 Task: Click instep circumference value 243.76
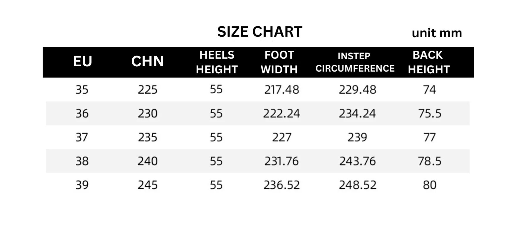point(357,161)
